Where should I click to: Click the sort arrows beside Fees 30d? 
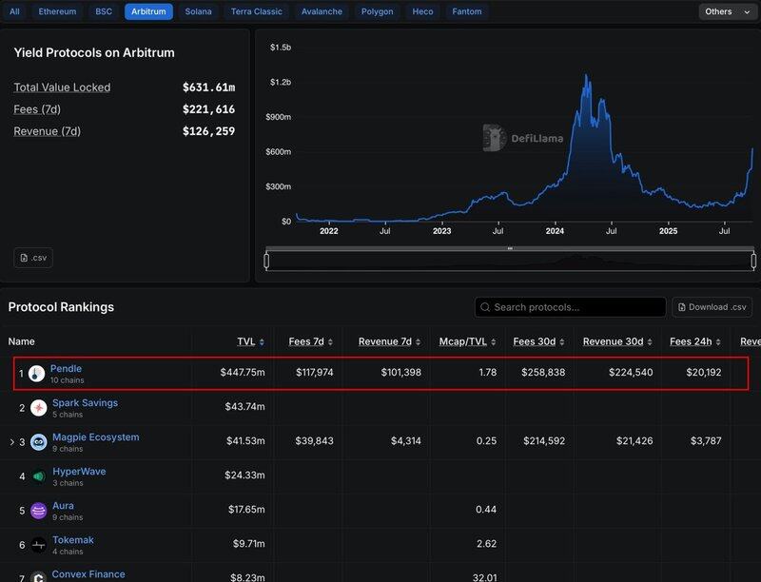coord(561,342)
